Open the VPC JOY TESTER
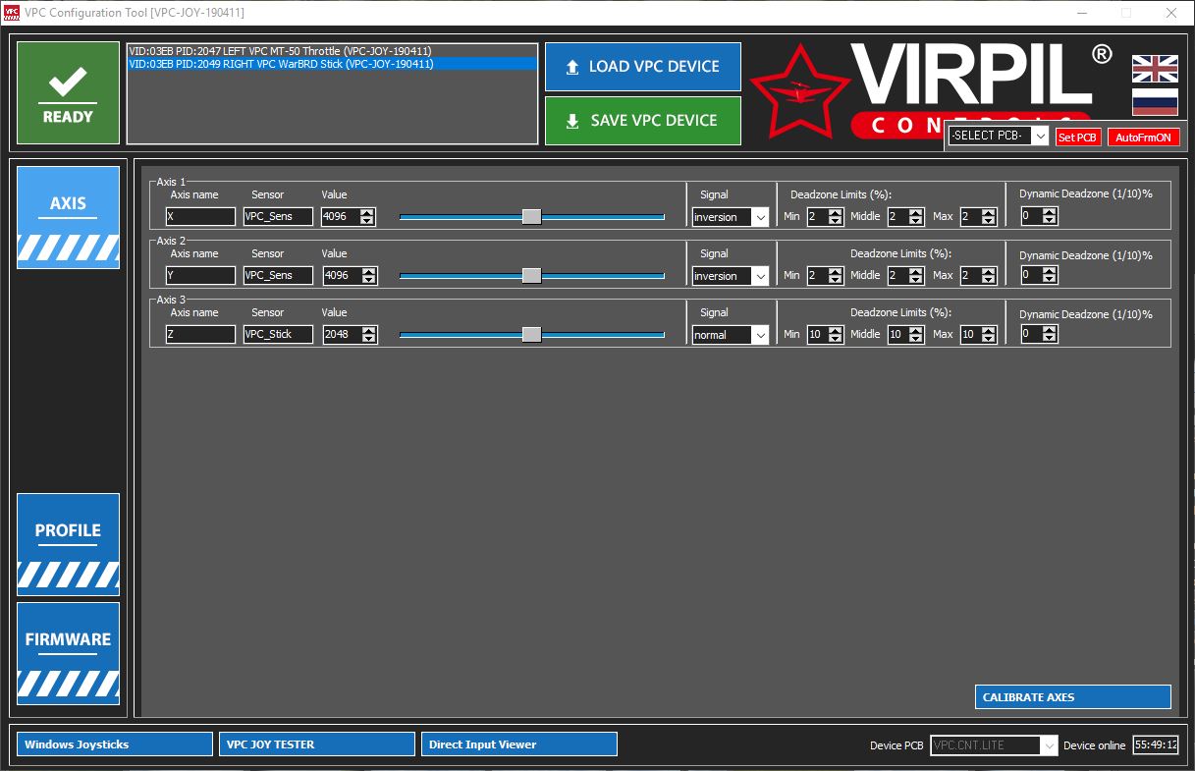 click(x=316, y=744)
